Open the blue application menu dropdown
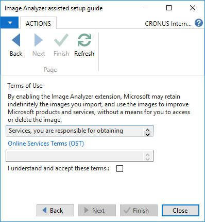 (9, 23)
